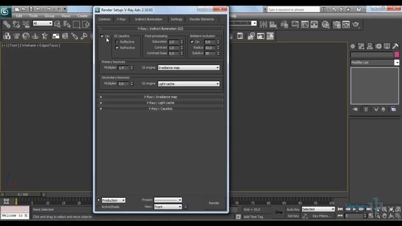Switch to the Settings tab

177,19
